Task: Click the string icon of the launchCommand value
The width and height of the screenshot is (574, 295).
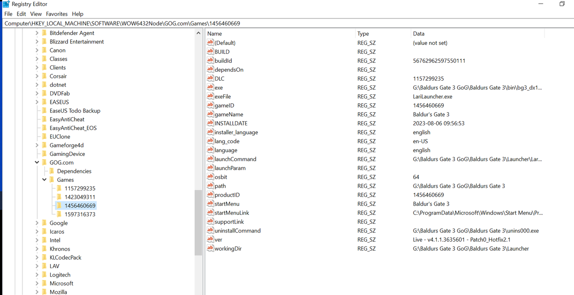Action: coord(210,159)
